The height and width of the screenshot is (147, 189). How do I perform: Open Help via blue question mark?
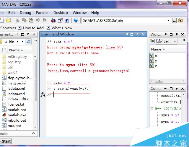click(76, 20)
